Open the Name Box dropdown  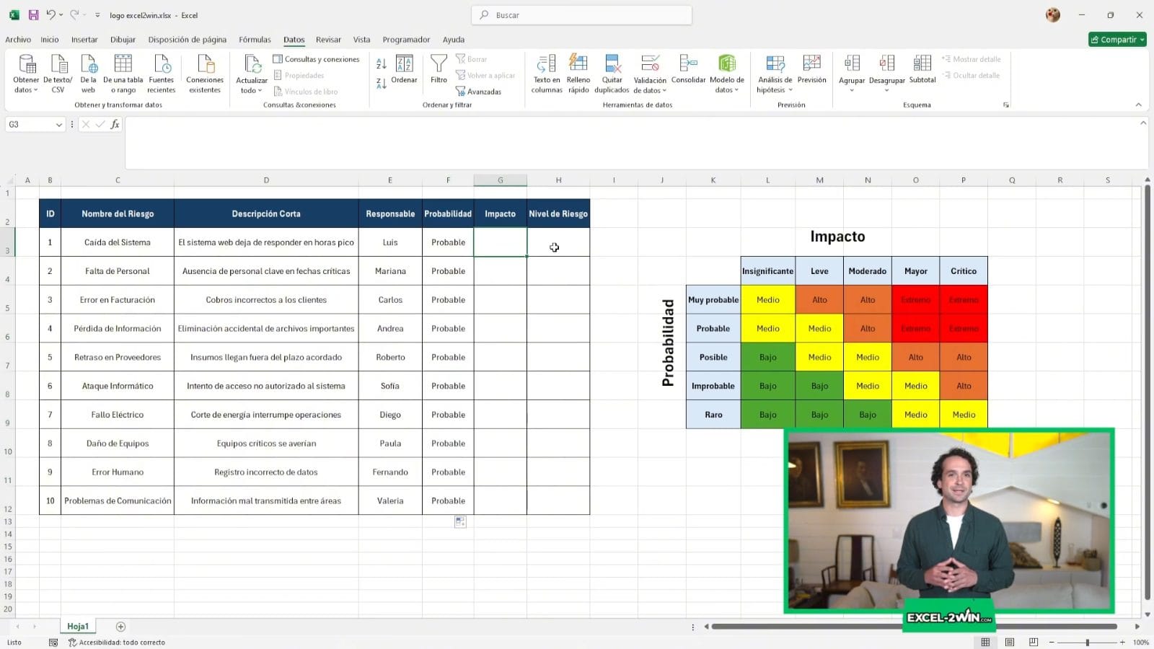58,125
